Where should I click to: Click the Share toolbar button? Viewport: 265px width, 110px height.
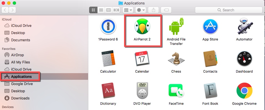pos(153,10)
